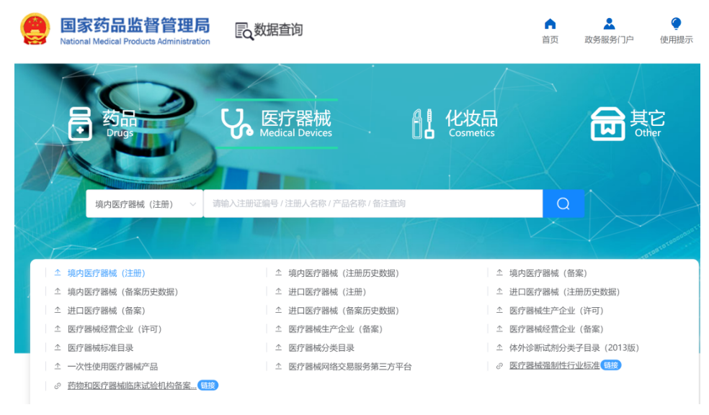The width and height of the screenshot is (709, 415).
Task: Select the 化妆品 Cosmetics icon
Action: tap(423, 124)
